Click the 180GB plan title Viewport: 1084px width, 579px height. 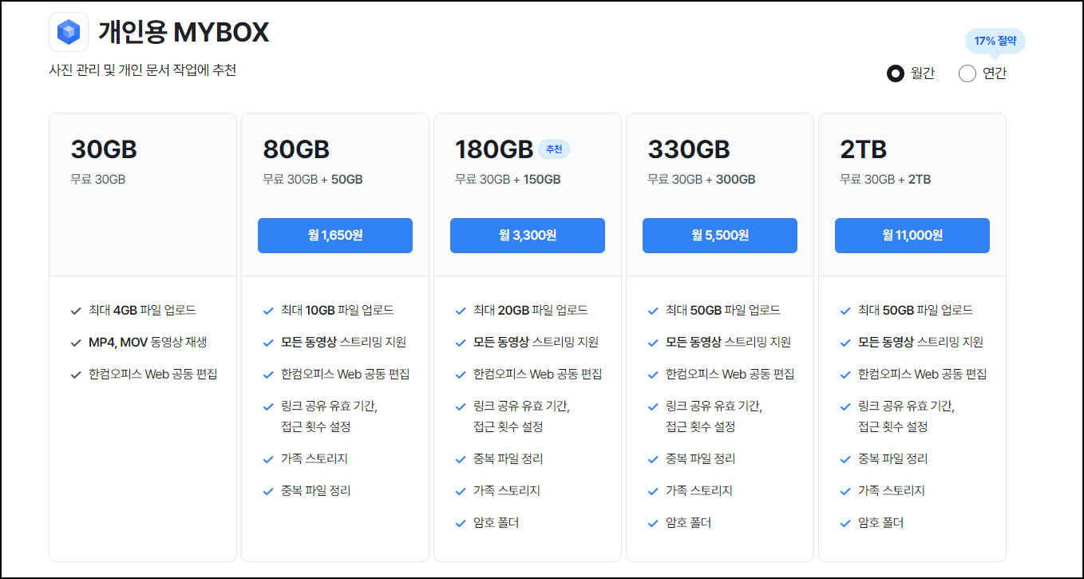[x=494, y=149]
